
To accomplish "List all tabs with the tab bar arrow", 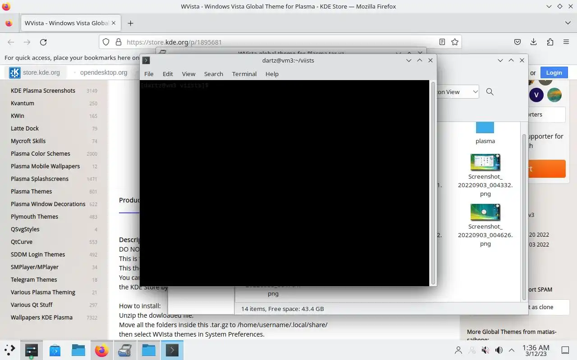I will click(x=568, y=23).
